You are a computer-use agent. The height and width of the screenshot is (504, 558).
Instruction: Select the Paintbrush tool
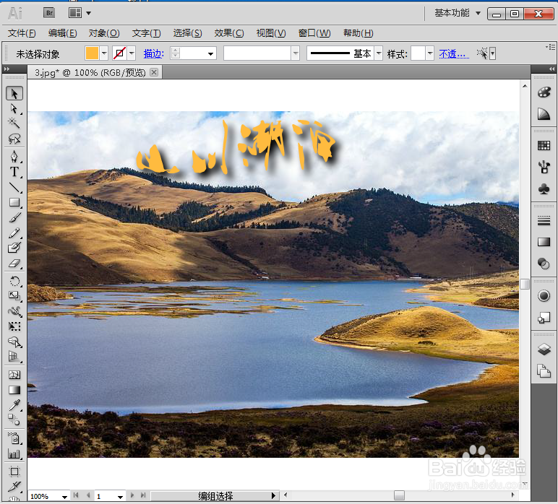[x=14, y=217]
